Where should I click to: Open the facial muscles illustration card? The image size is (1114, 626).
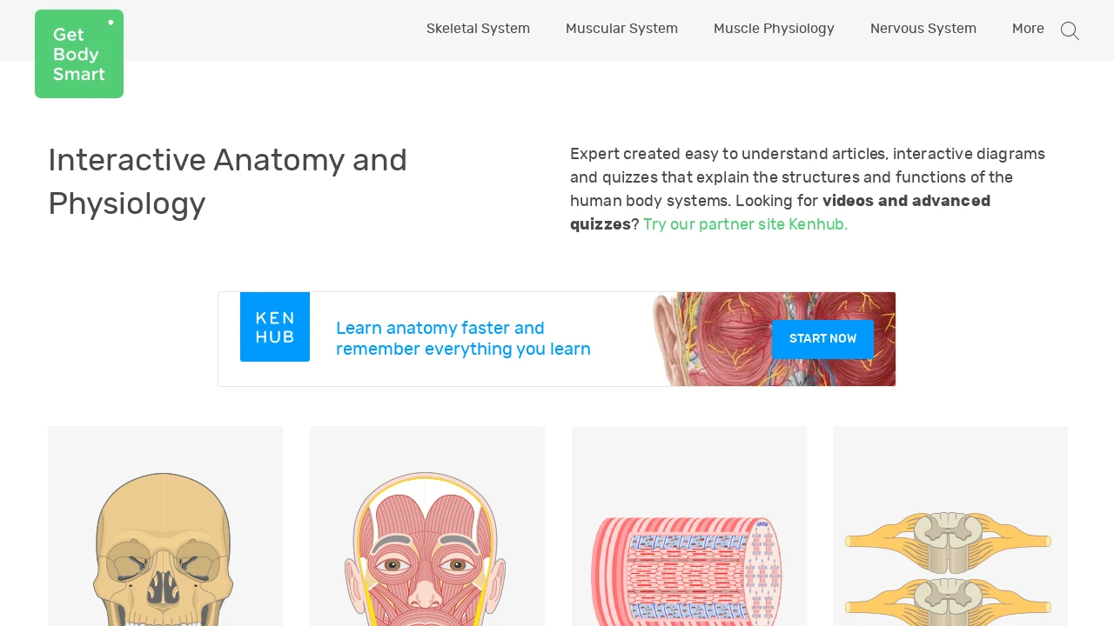(x=427, y=526)
